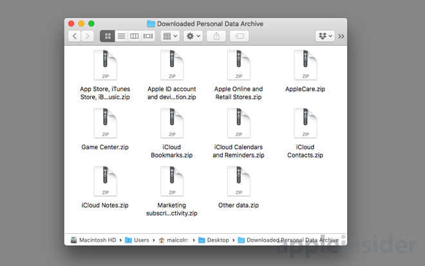This screenshot has width=425, height=266.
Task: Click the 'Other data.zip' file name
Action: [238, 206]
